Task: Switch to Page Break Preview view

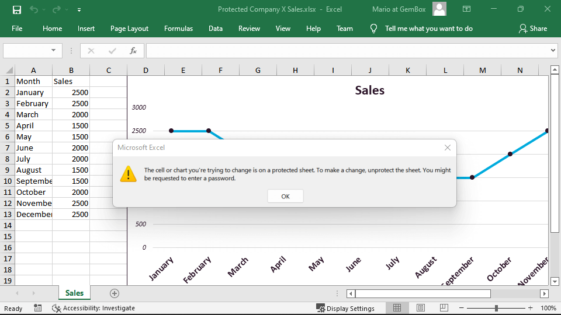Action: tap(444, 308)
